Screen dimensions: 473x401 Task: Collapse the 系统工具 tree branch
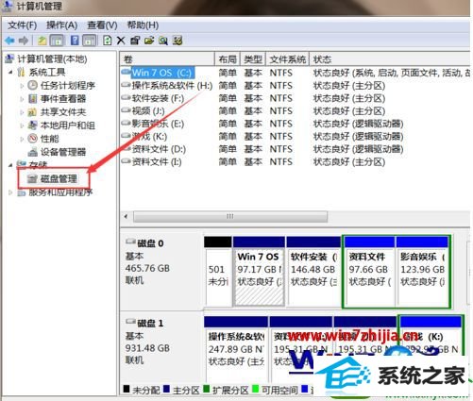10,73
